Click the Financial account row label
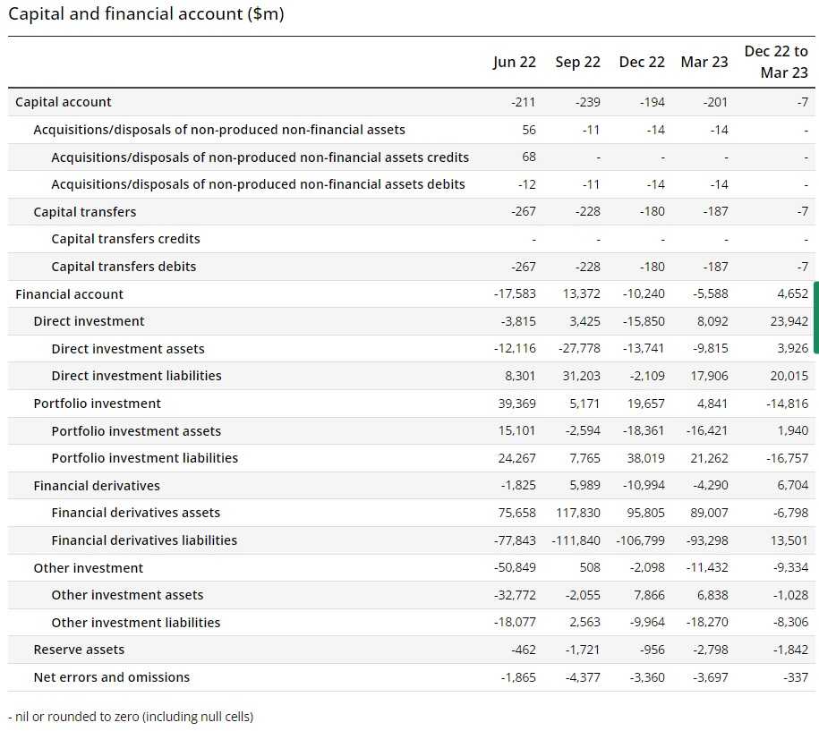Screen dimensions: 819x731 69,294
